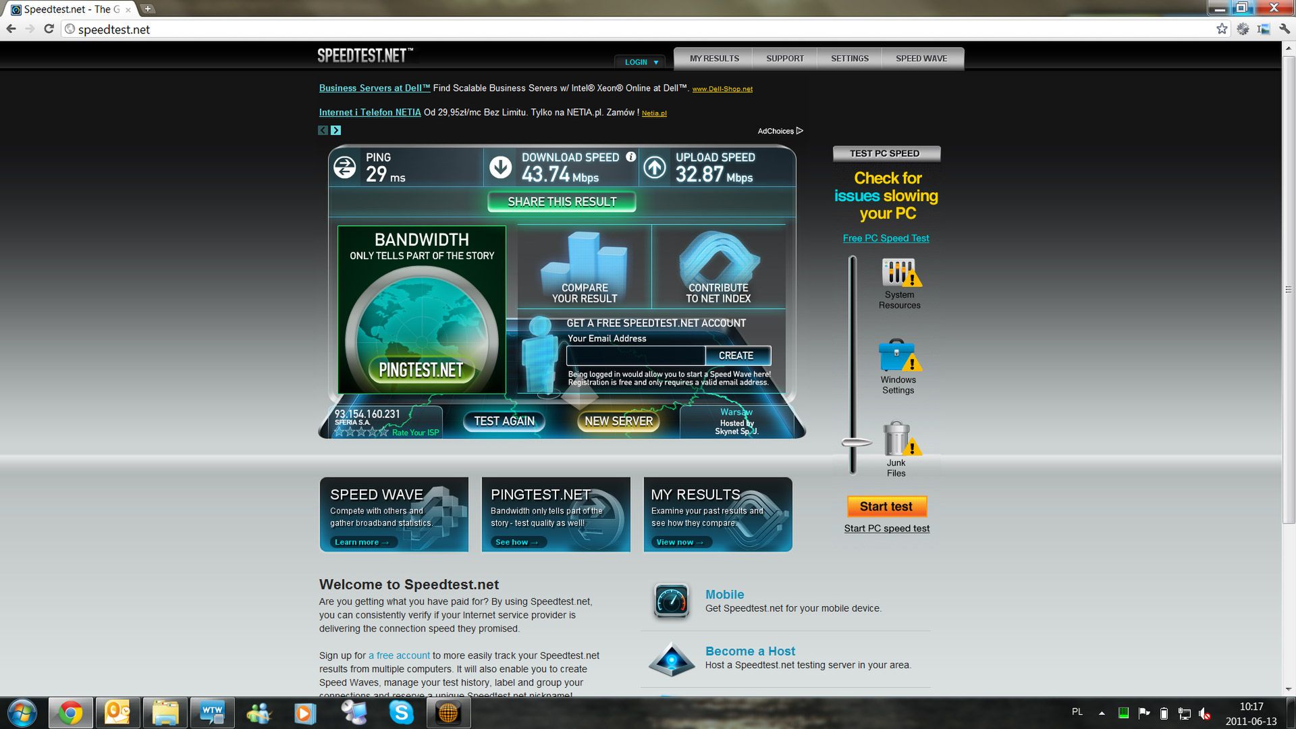
Task: Open the Free PC Speed Test link
Action: (x=886, y=238)
